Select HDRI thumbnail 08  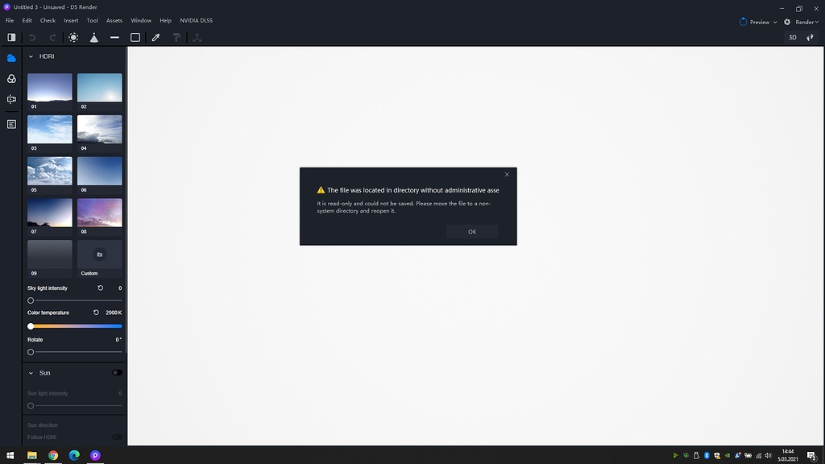point(99,213)
